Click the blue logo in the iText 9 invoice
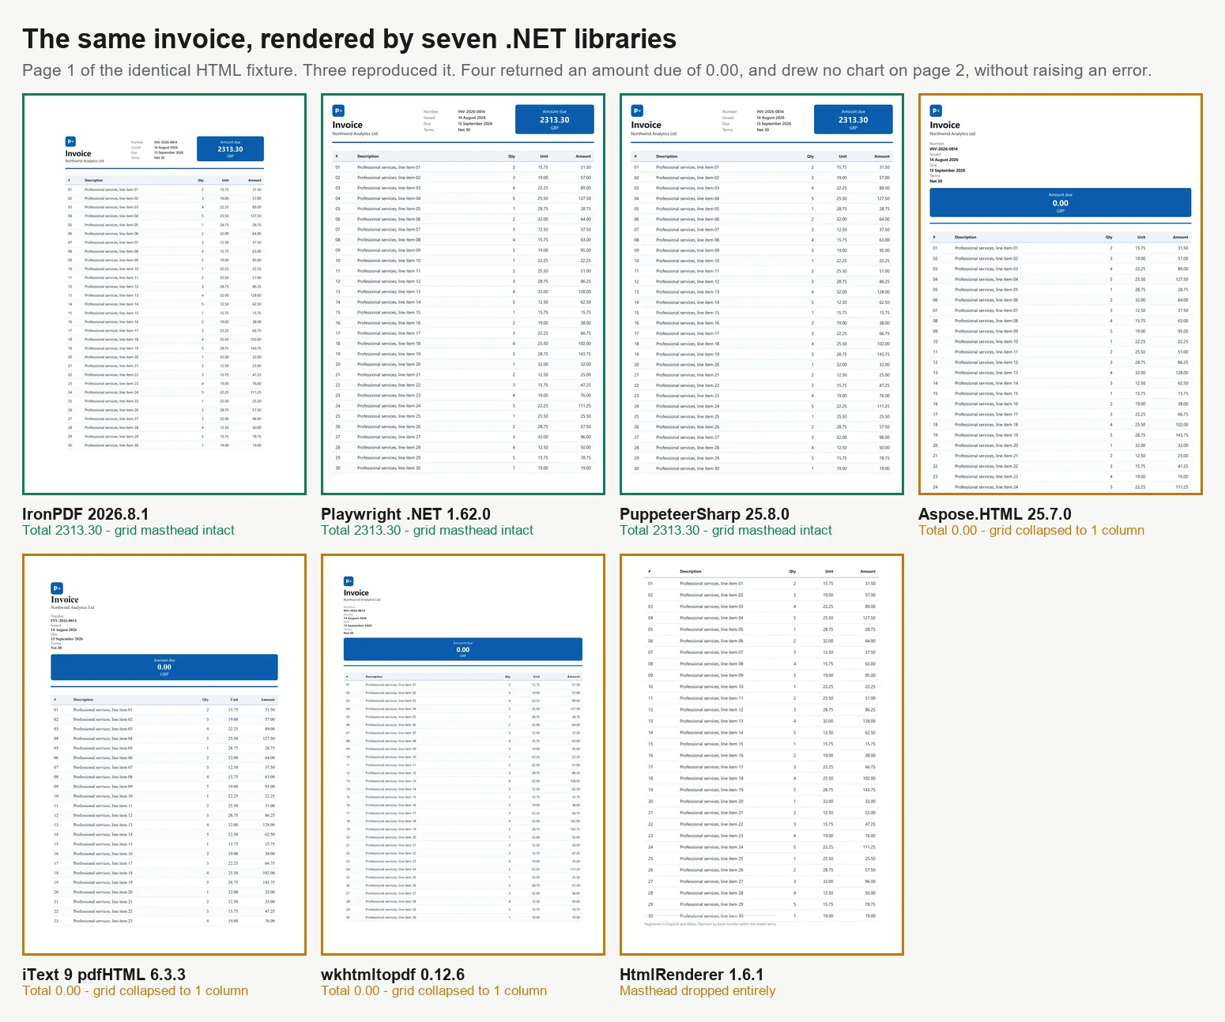Viewport: 1225px width, 1022px height. [57, 588]
